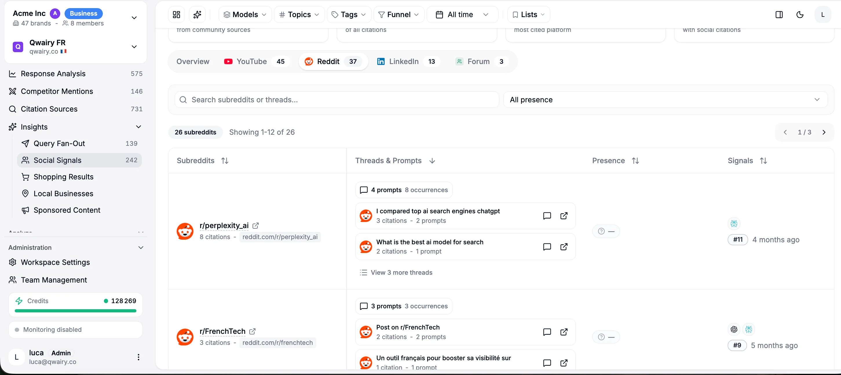Image resolution: width=841 pixels, height=375 pixels.
Task: View prompts for 'What is the best ai model' thread
Action: click(547, 247)
